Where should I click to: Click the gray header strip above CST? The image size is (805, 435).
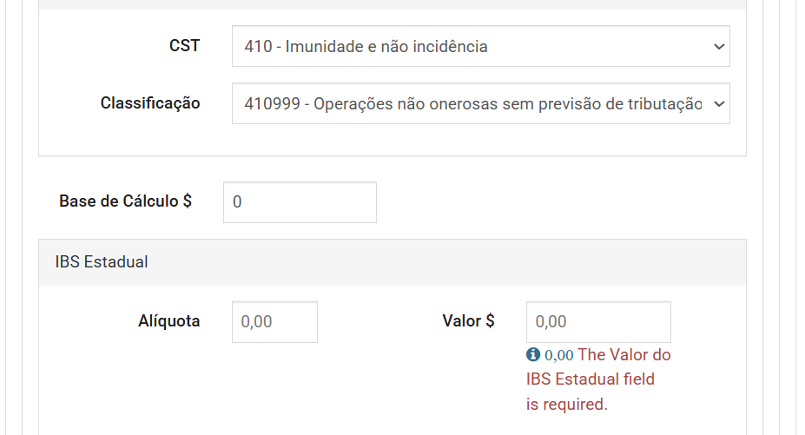point(392,4)
